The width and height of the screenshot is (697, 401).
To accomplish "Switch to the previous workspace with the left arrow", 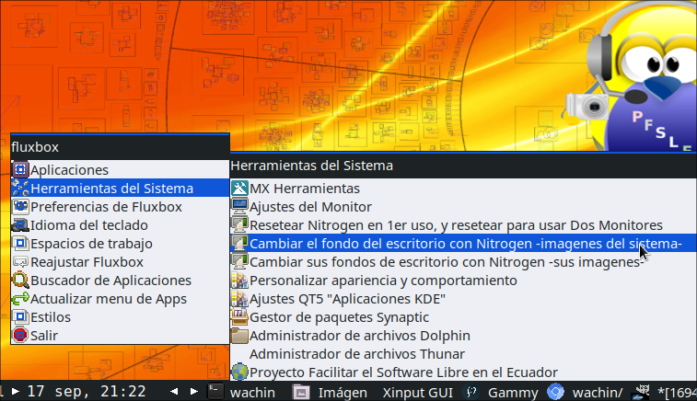I will [174, 392].
